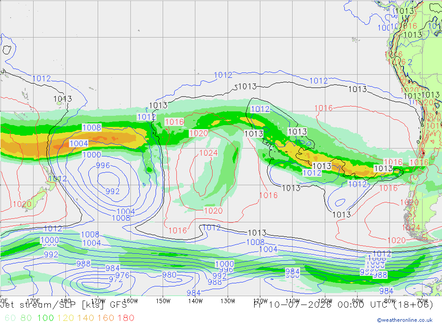Viewport: 442px width, 324px height.
Task: Click the red 1024 label near southern Chile
Action: coord(411,227)
